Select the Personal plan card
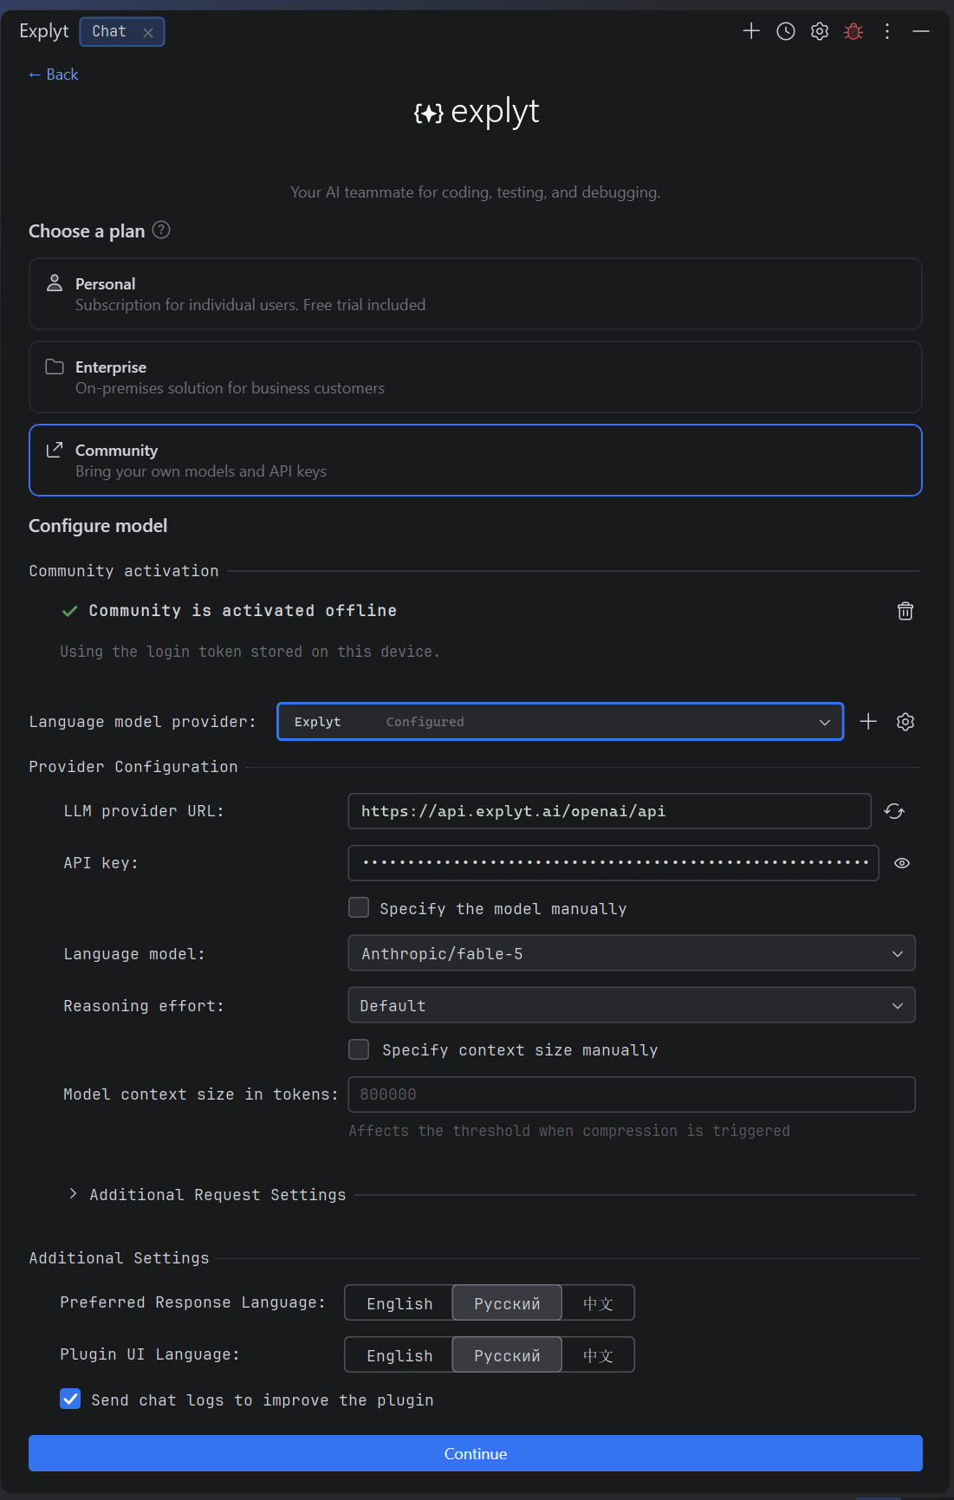This screenshot has width=954, height=1500. tap(476, 294)
